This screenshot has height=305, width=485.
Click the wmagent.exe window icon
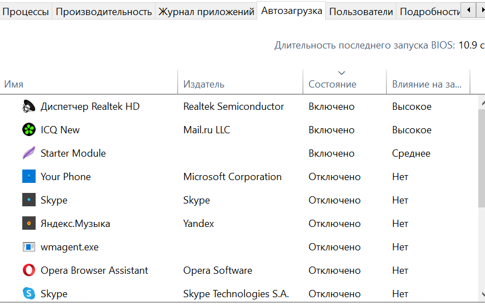(29, 247)
